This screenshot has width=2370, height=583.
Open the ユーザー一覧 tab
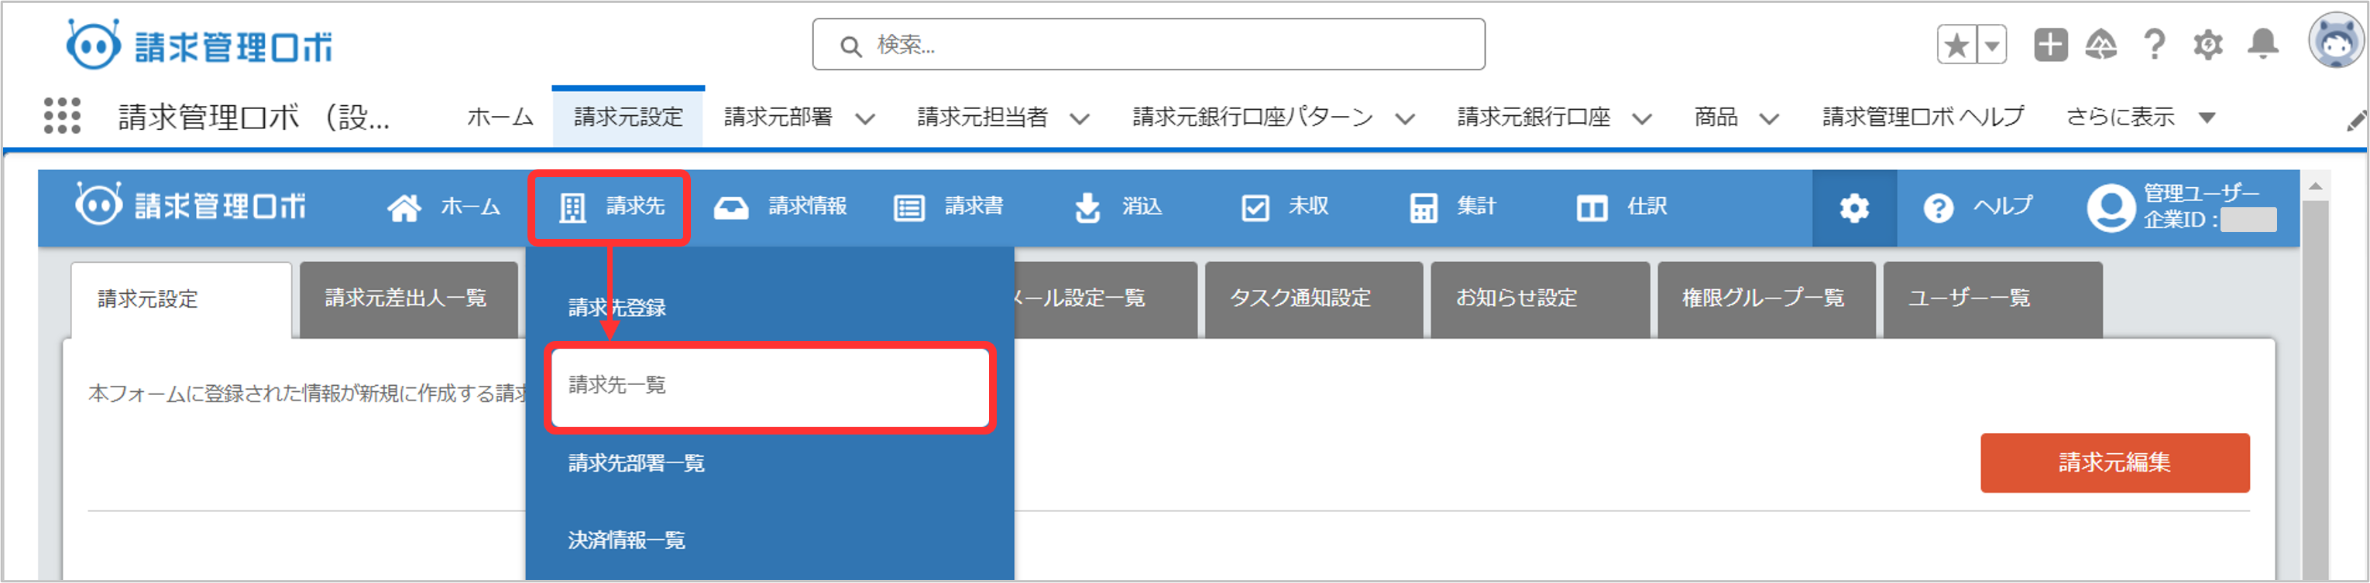1991,299
